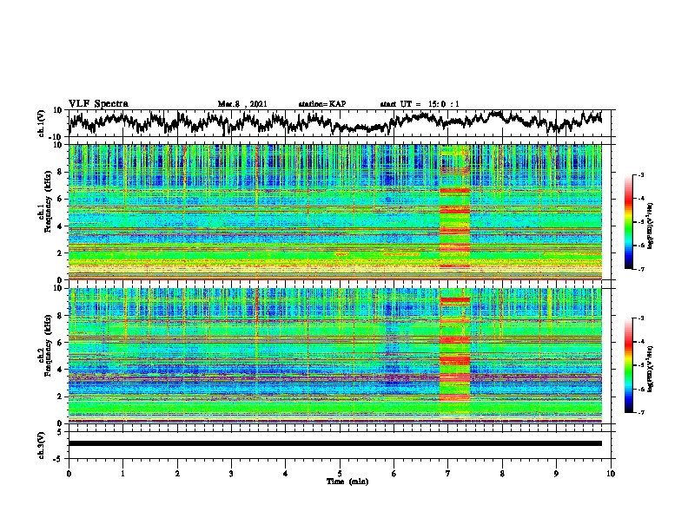Click the ch.2 spectrogram color scale bar
The width and height of the screenshot is (688, 531).
pos(628,365)
